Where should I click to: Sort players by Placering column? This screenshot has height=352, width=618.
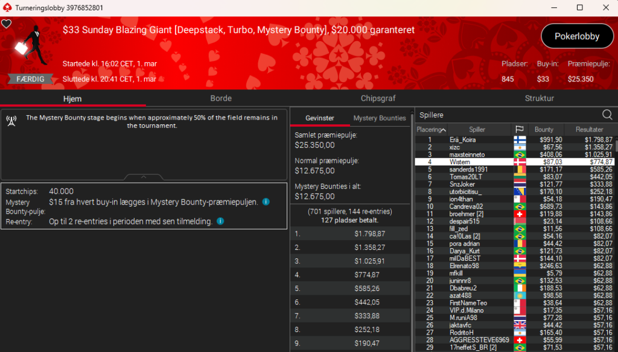pos(431,130)
